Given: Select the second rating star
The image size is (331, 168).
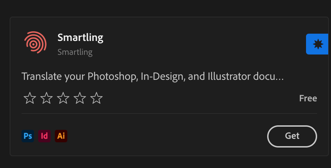Looking at the screenshot, I should click(x=46, y=98).
